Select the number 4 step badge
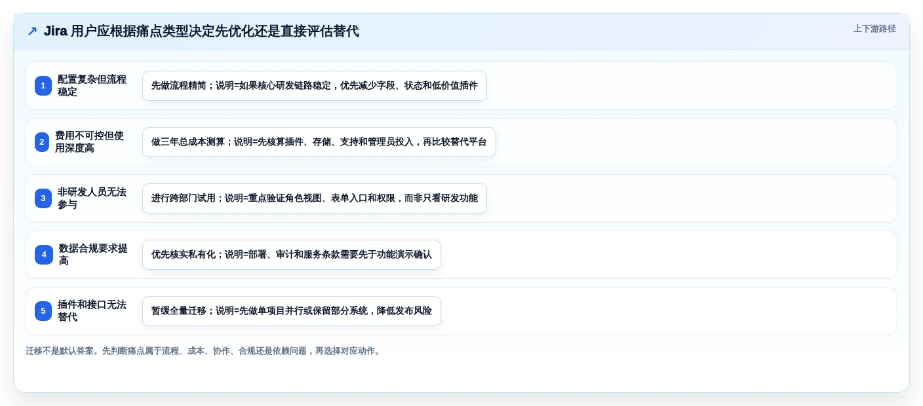 44,255
